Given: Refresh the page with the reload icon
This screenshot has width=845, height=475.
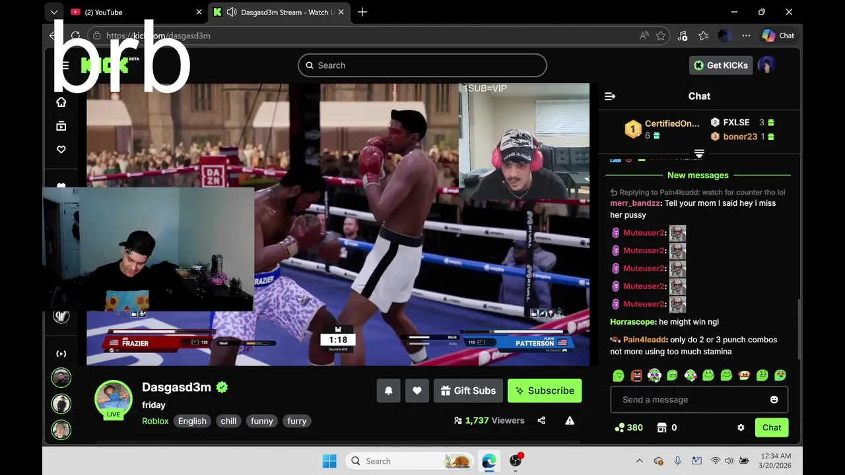Looking at the screenshot, I should coord(75,36).
